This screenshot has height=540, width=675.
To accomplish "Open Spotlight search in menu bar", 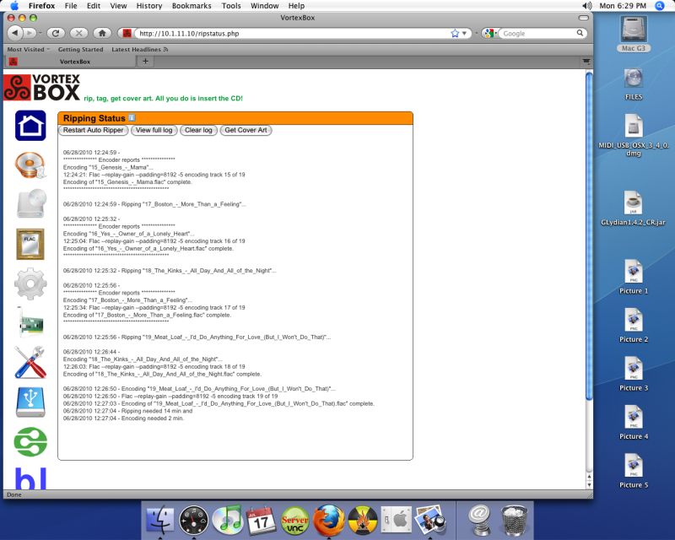I will 659,6.
